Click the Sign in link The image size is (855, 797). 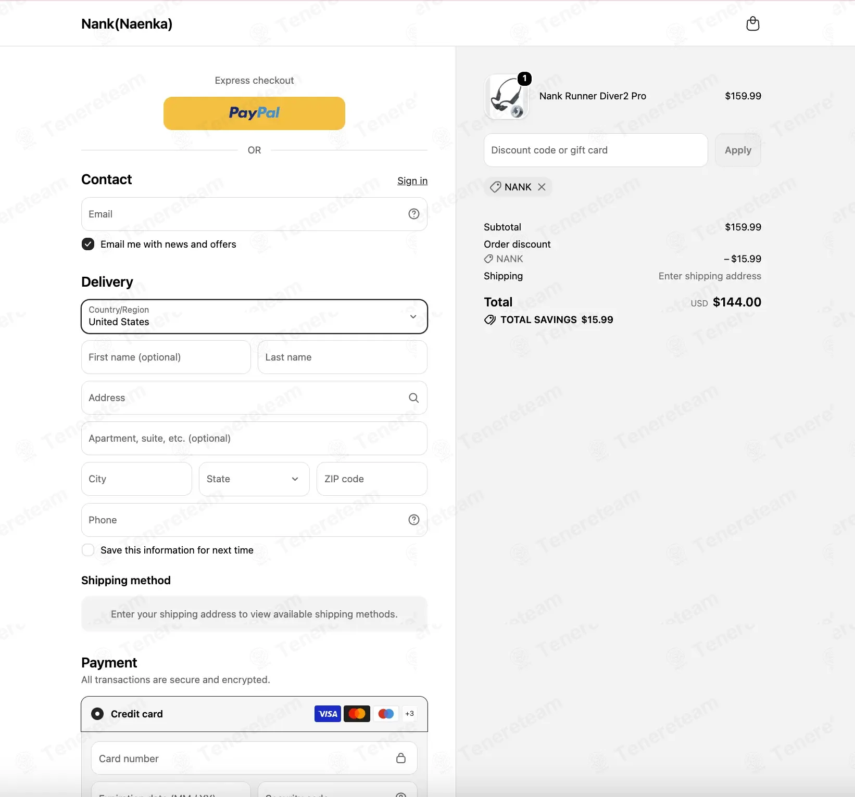click(x=412, y=181)
